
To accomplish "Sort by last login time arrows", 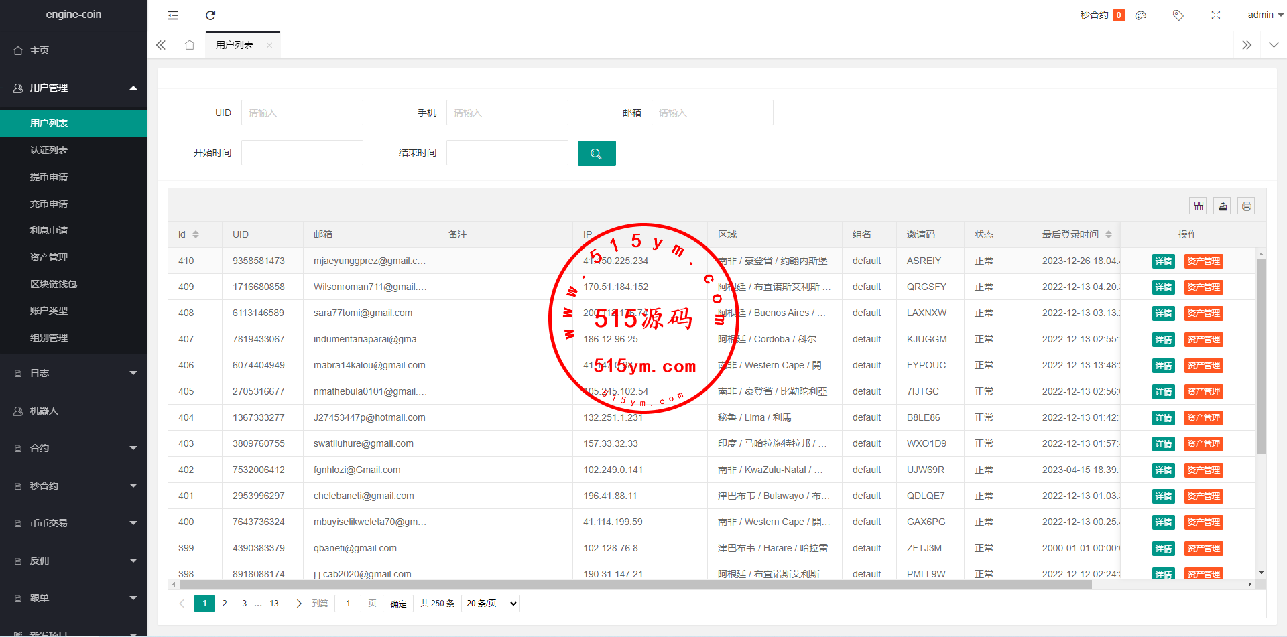I will pyautogui.click(x=1109, y=234).
